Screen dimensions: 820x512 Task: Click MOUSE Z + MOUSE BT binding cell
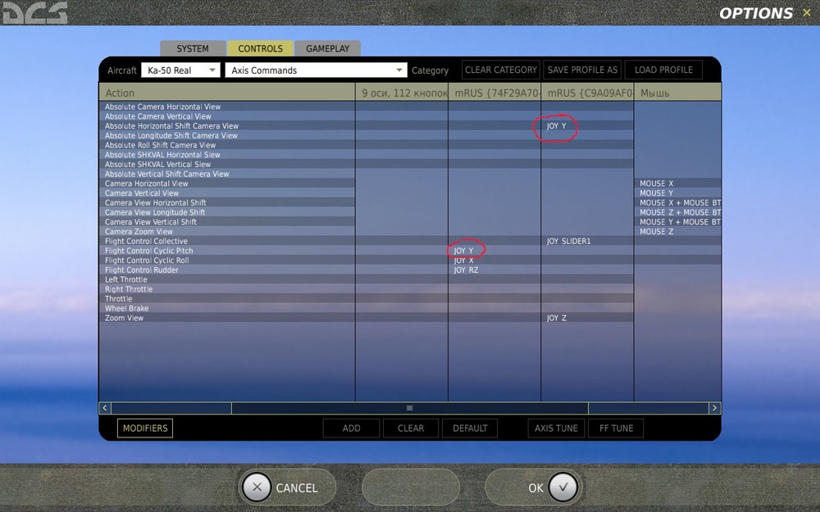pyautogui.click(x=678, y=212)
